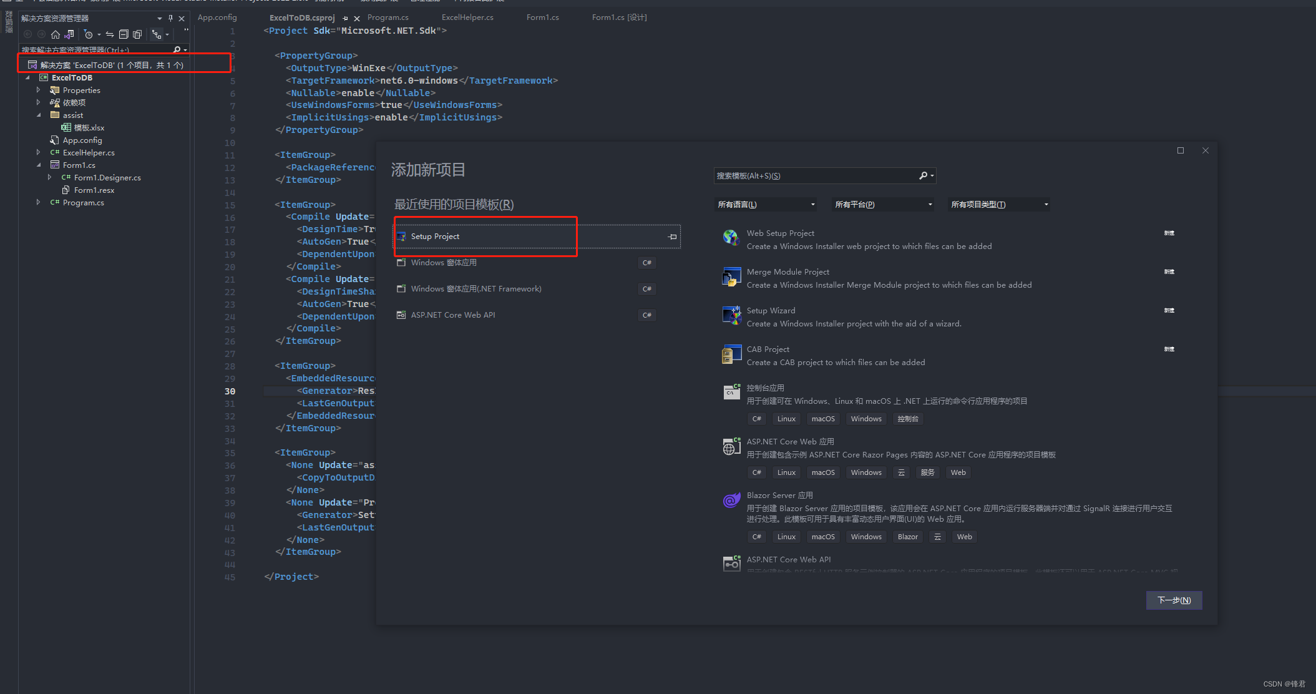The image size is (1316, 694).
Task: Choose the CAB Project template
Action: click(x=948, y=356)
